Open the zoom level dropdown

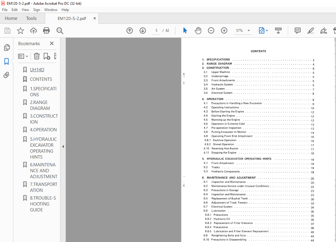click(x=249, y=31)
